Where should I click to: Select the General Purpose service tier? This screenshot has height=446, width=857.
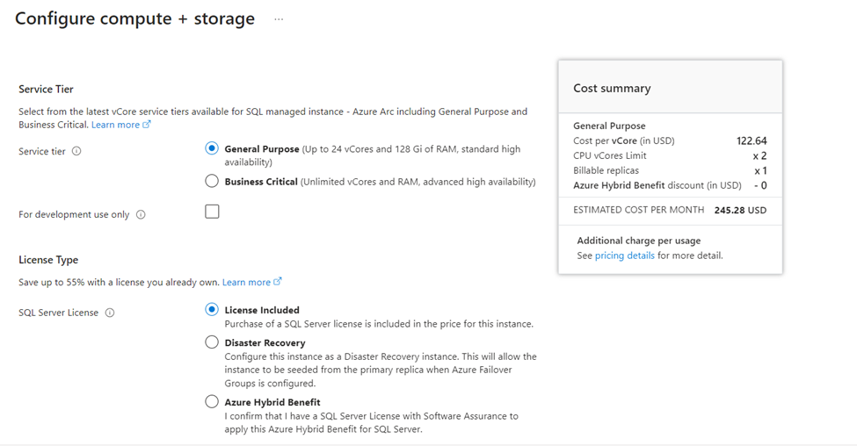tap(212, 148)
